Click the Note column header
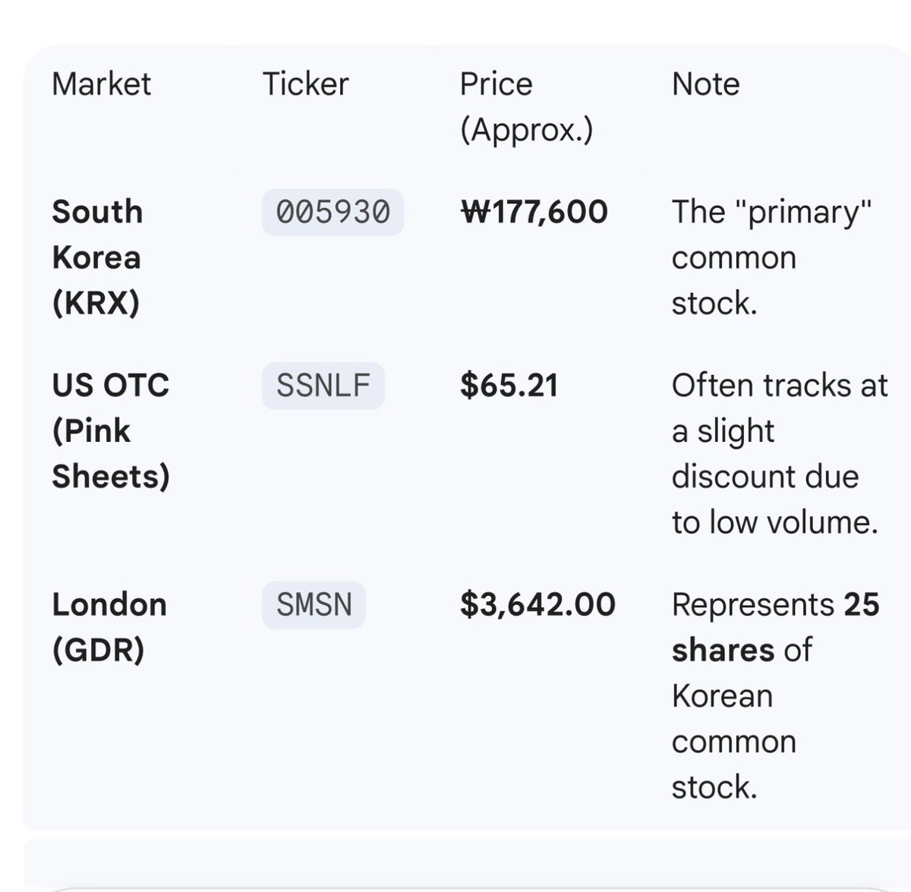Image resolution: width=911 pixels, height=892 pixels. (705, 84)
